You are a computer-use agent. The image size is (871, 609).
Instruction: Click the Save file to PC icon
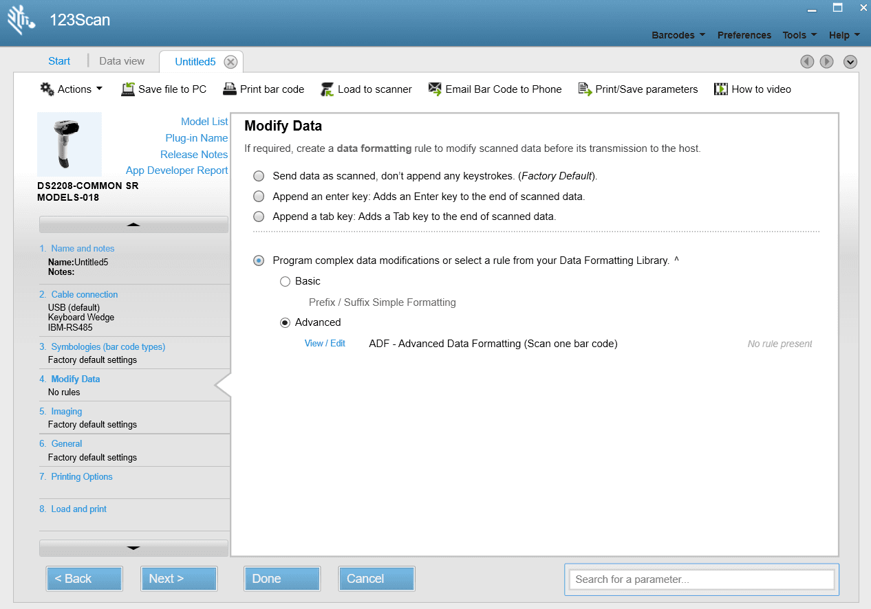coord(128,89)
